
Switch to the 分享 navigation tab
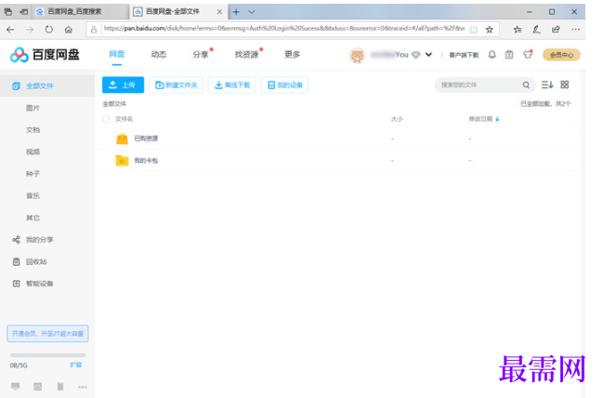point(201,55)
